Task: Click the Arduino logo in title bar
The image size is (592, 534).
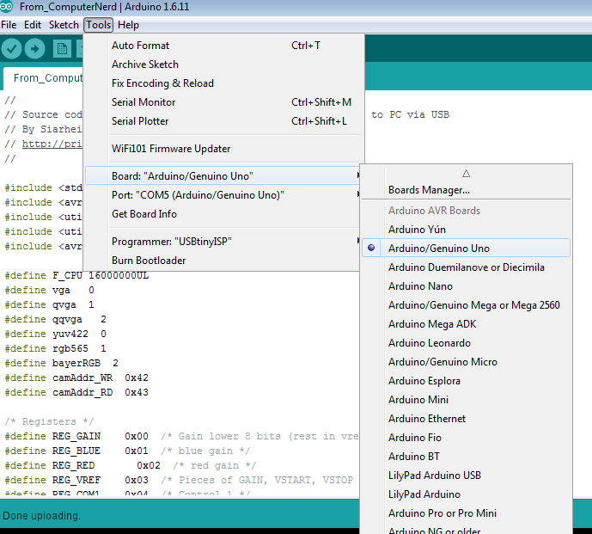Action: pos(6,6)
